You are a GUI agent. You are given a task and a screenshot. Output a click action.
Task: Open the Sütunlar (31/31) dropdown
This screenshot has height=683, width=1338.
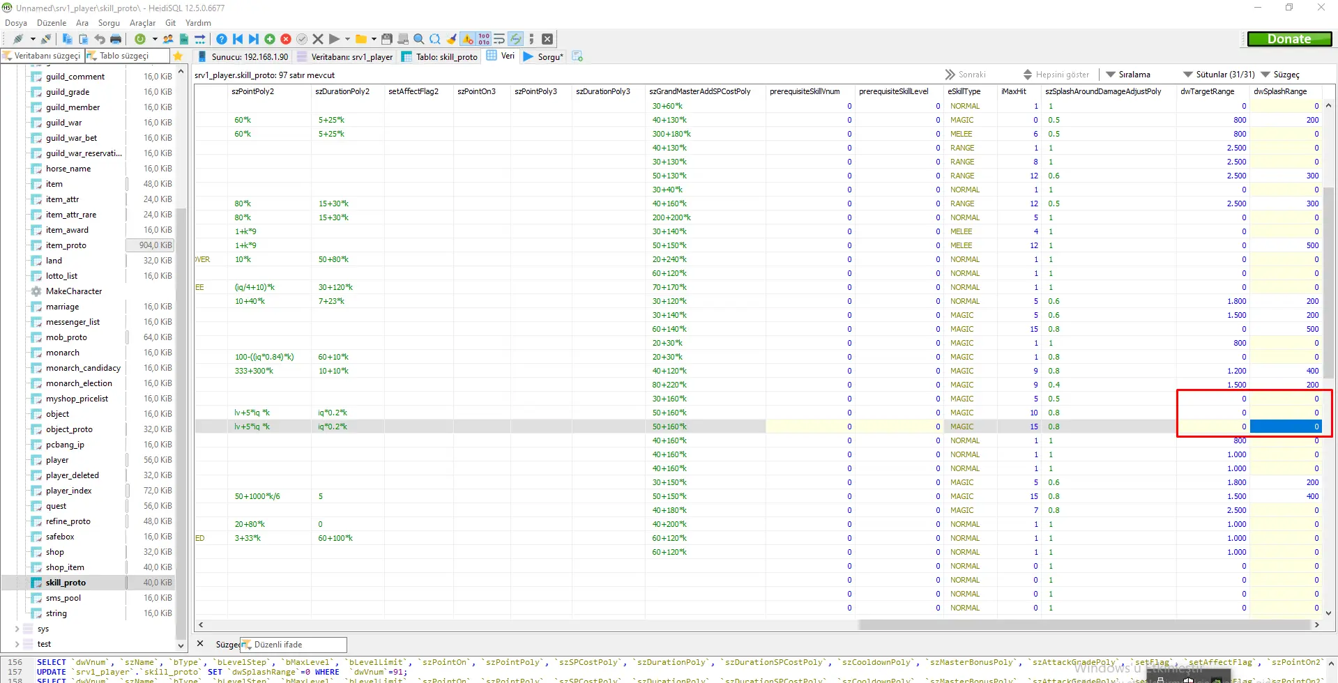tap(1224, 74)
